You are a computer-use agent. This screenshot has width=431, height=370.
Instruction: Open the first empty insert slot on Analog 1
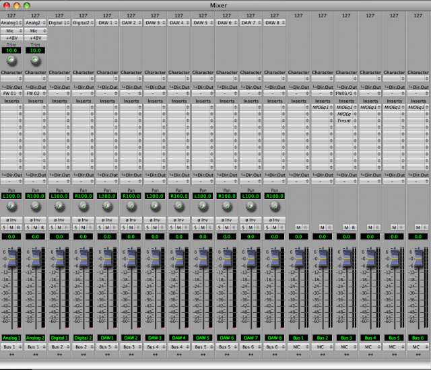pyautogui.click(x=11, y=108)
